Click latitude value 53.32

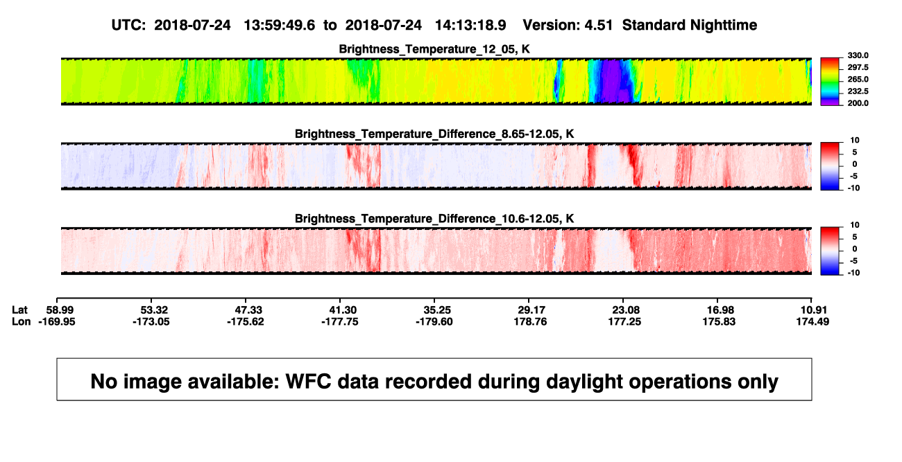pyautogui.click(x=155, y=310)
